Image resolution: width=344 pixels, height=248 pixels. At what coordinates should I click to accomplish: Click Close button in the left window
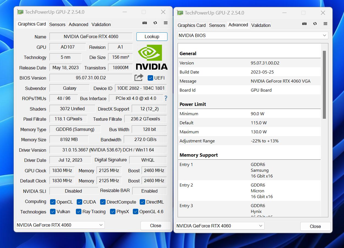(x=155, y=226)
